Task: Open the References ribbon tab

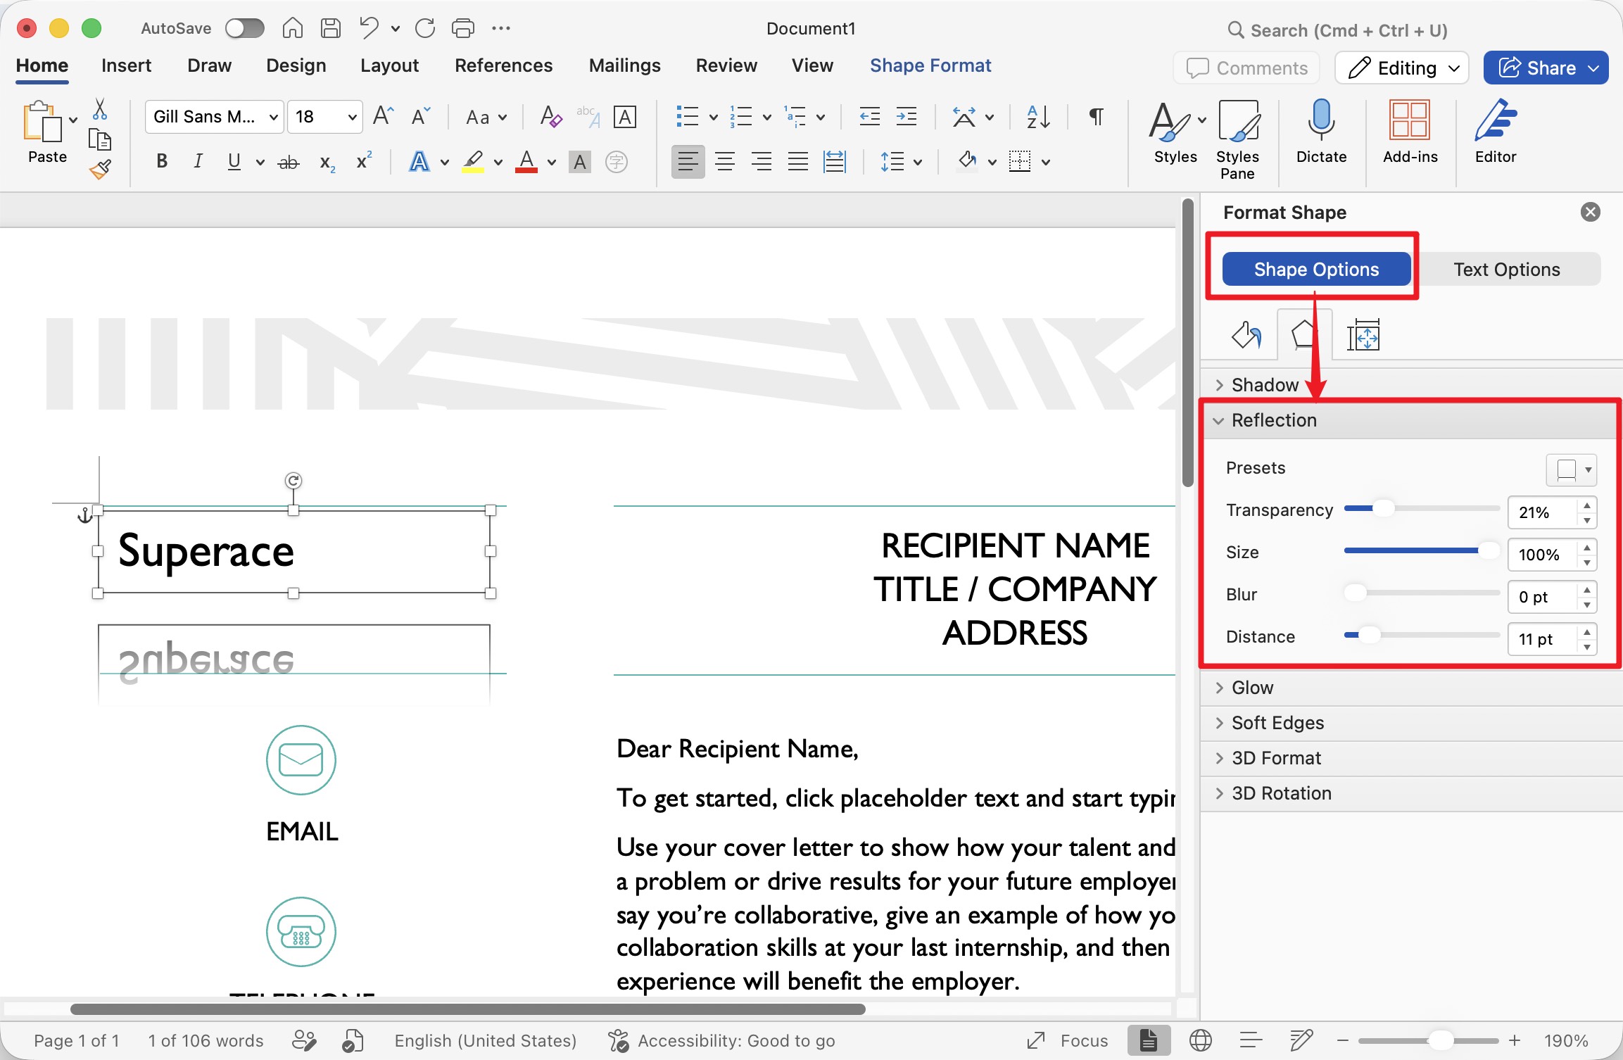Action: click(x=503, y=65)
